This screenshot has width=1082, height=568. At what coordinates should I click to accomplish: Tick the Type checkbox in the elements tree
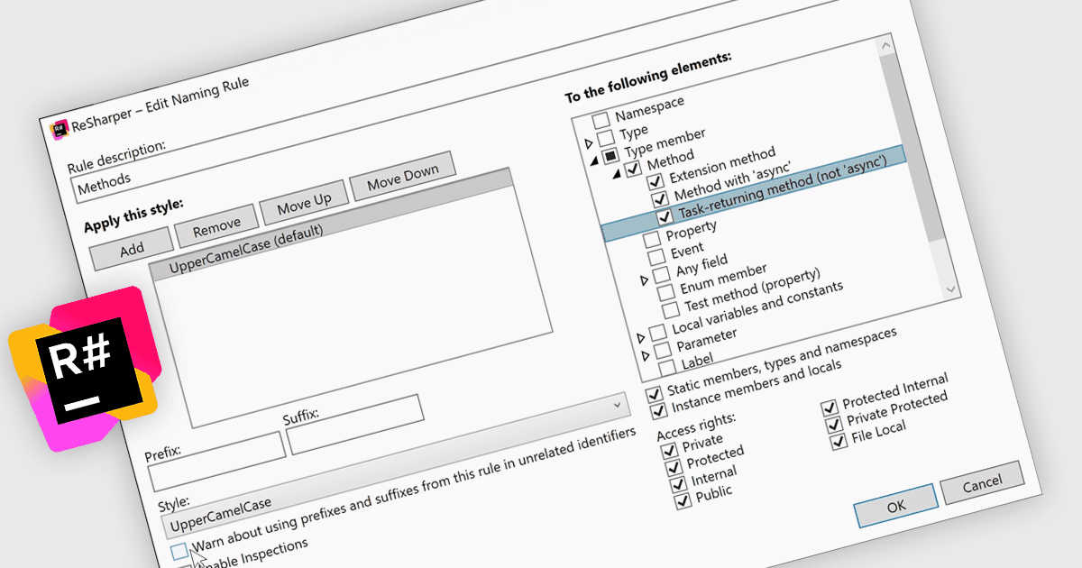point(606,138)
